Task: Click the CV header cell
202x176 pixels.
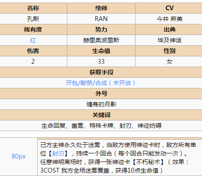Action: 169,8
